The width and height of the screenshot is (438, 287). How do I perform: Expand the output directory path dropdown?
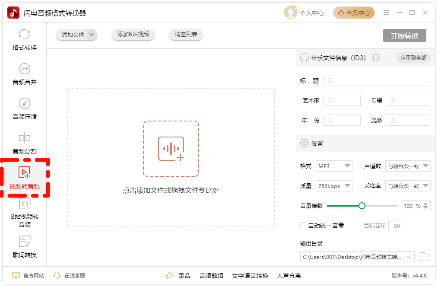click(409, 257)
